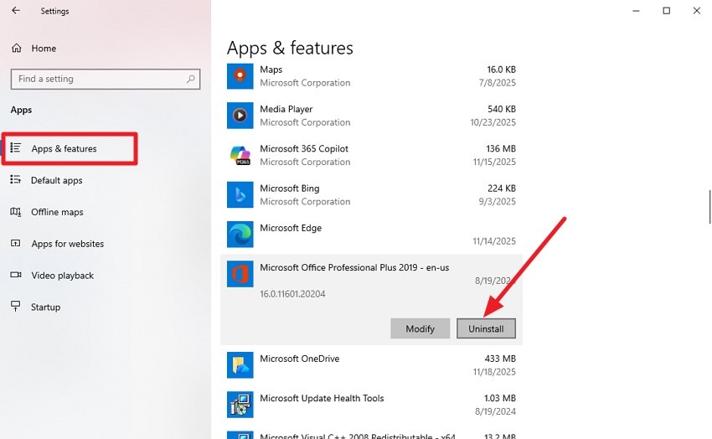Select the Maps app name

coord(271,70)
